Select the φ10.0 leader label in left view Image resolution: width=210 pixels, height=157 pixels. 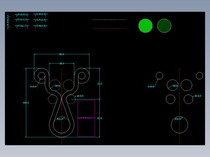pos(33,87)
